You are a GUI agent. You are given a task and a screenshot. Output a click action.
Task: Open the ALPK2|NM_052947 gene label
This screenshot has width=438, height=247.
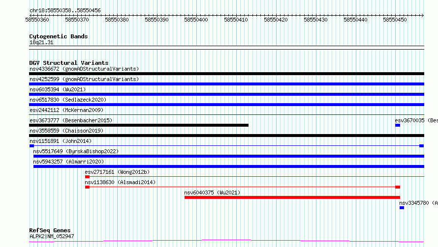(x=52, y=236)
